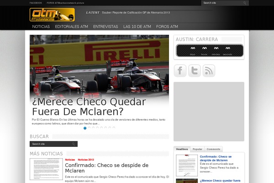Open the RSS feed icon button

coord(209,70)
